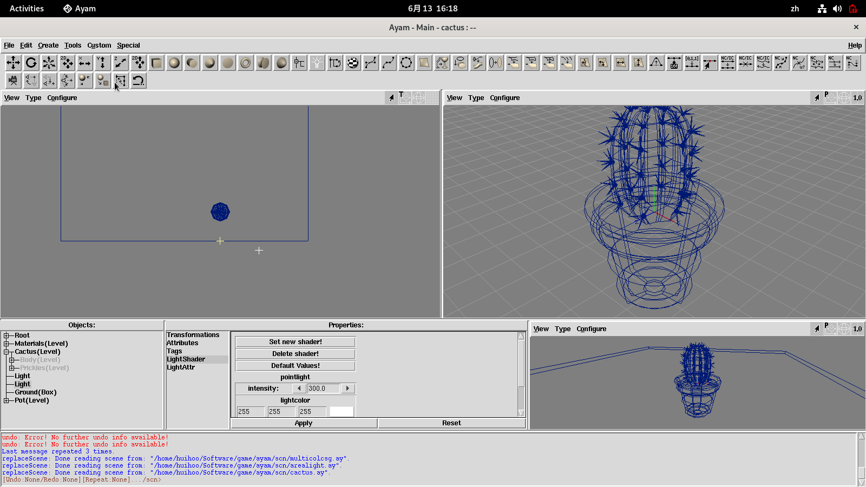The image size is (866, 487).
Task: Expand the Root tree node
Action: 6,335
